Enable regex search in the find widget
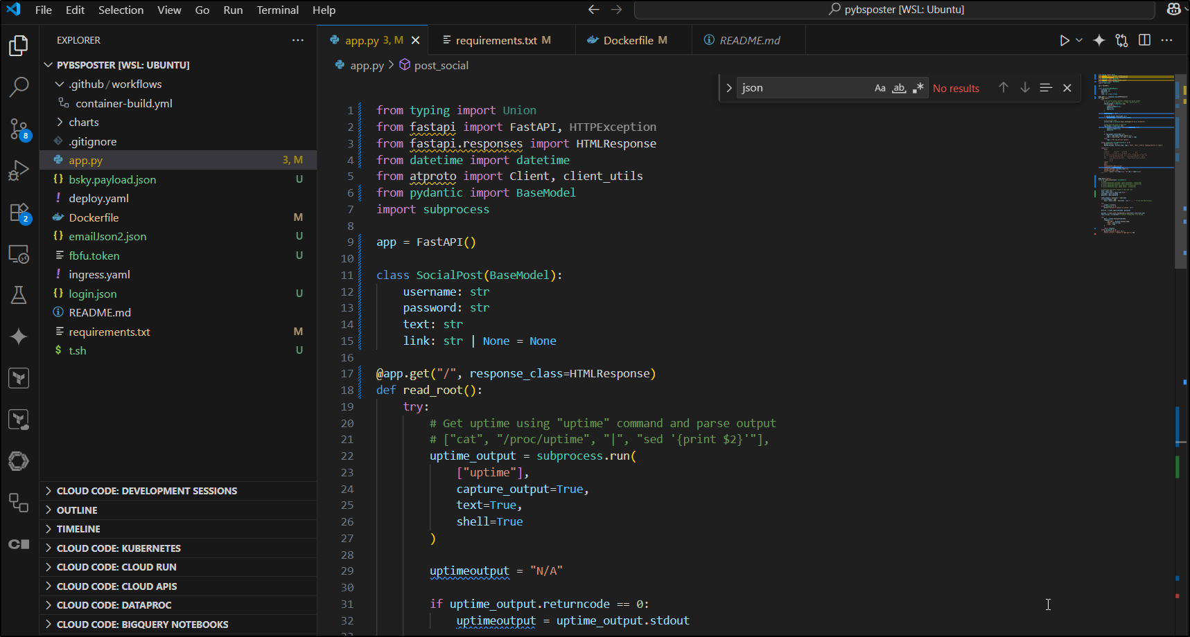This screenshot has height=637, width=1190. [918, 87]
